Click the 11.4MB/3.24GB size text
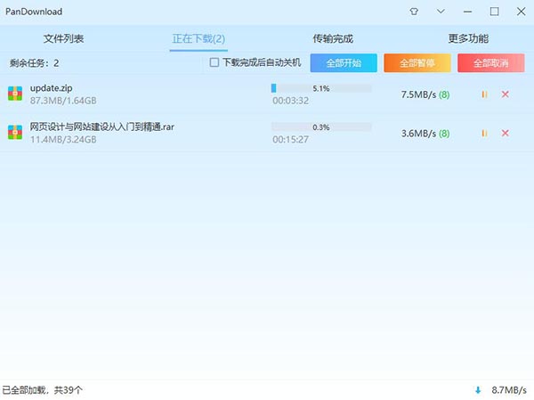Screen dimensions: 534x400 63,140
